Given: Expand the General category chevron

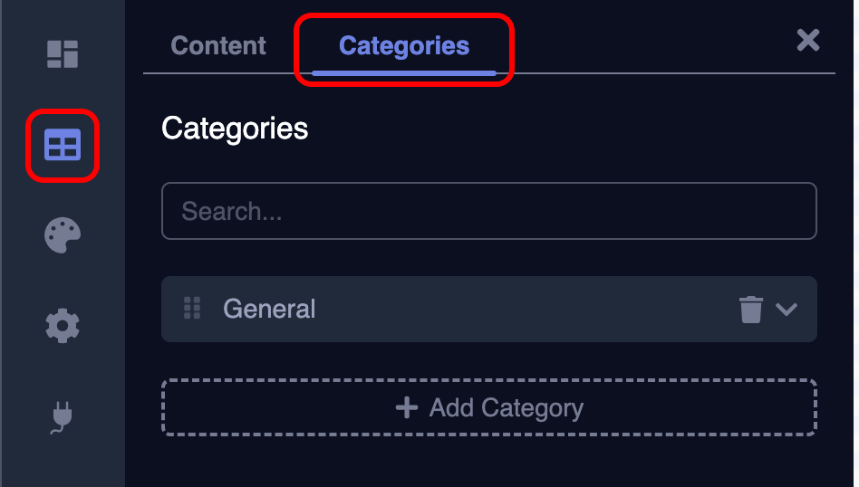Looking at the screenshot, I should point(787,310).
